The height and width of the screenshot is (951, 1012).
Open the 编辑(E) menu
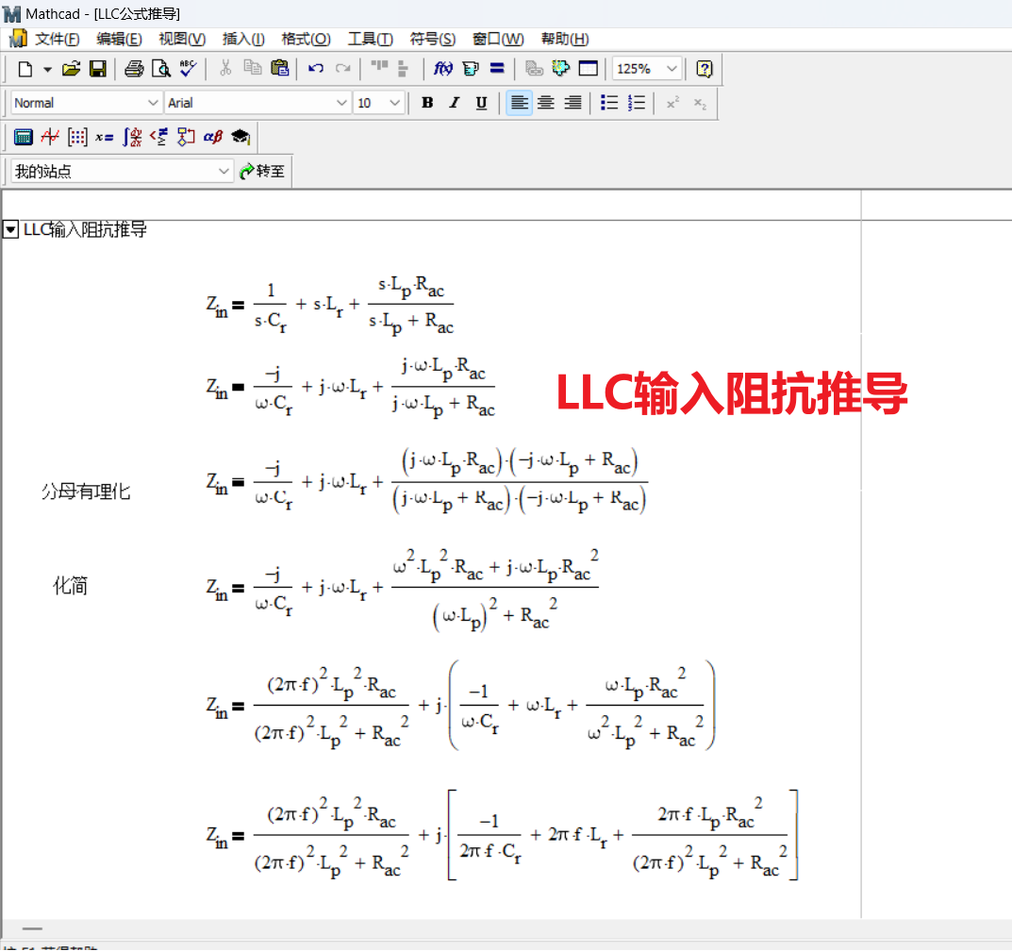point(119,40)
